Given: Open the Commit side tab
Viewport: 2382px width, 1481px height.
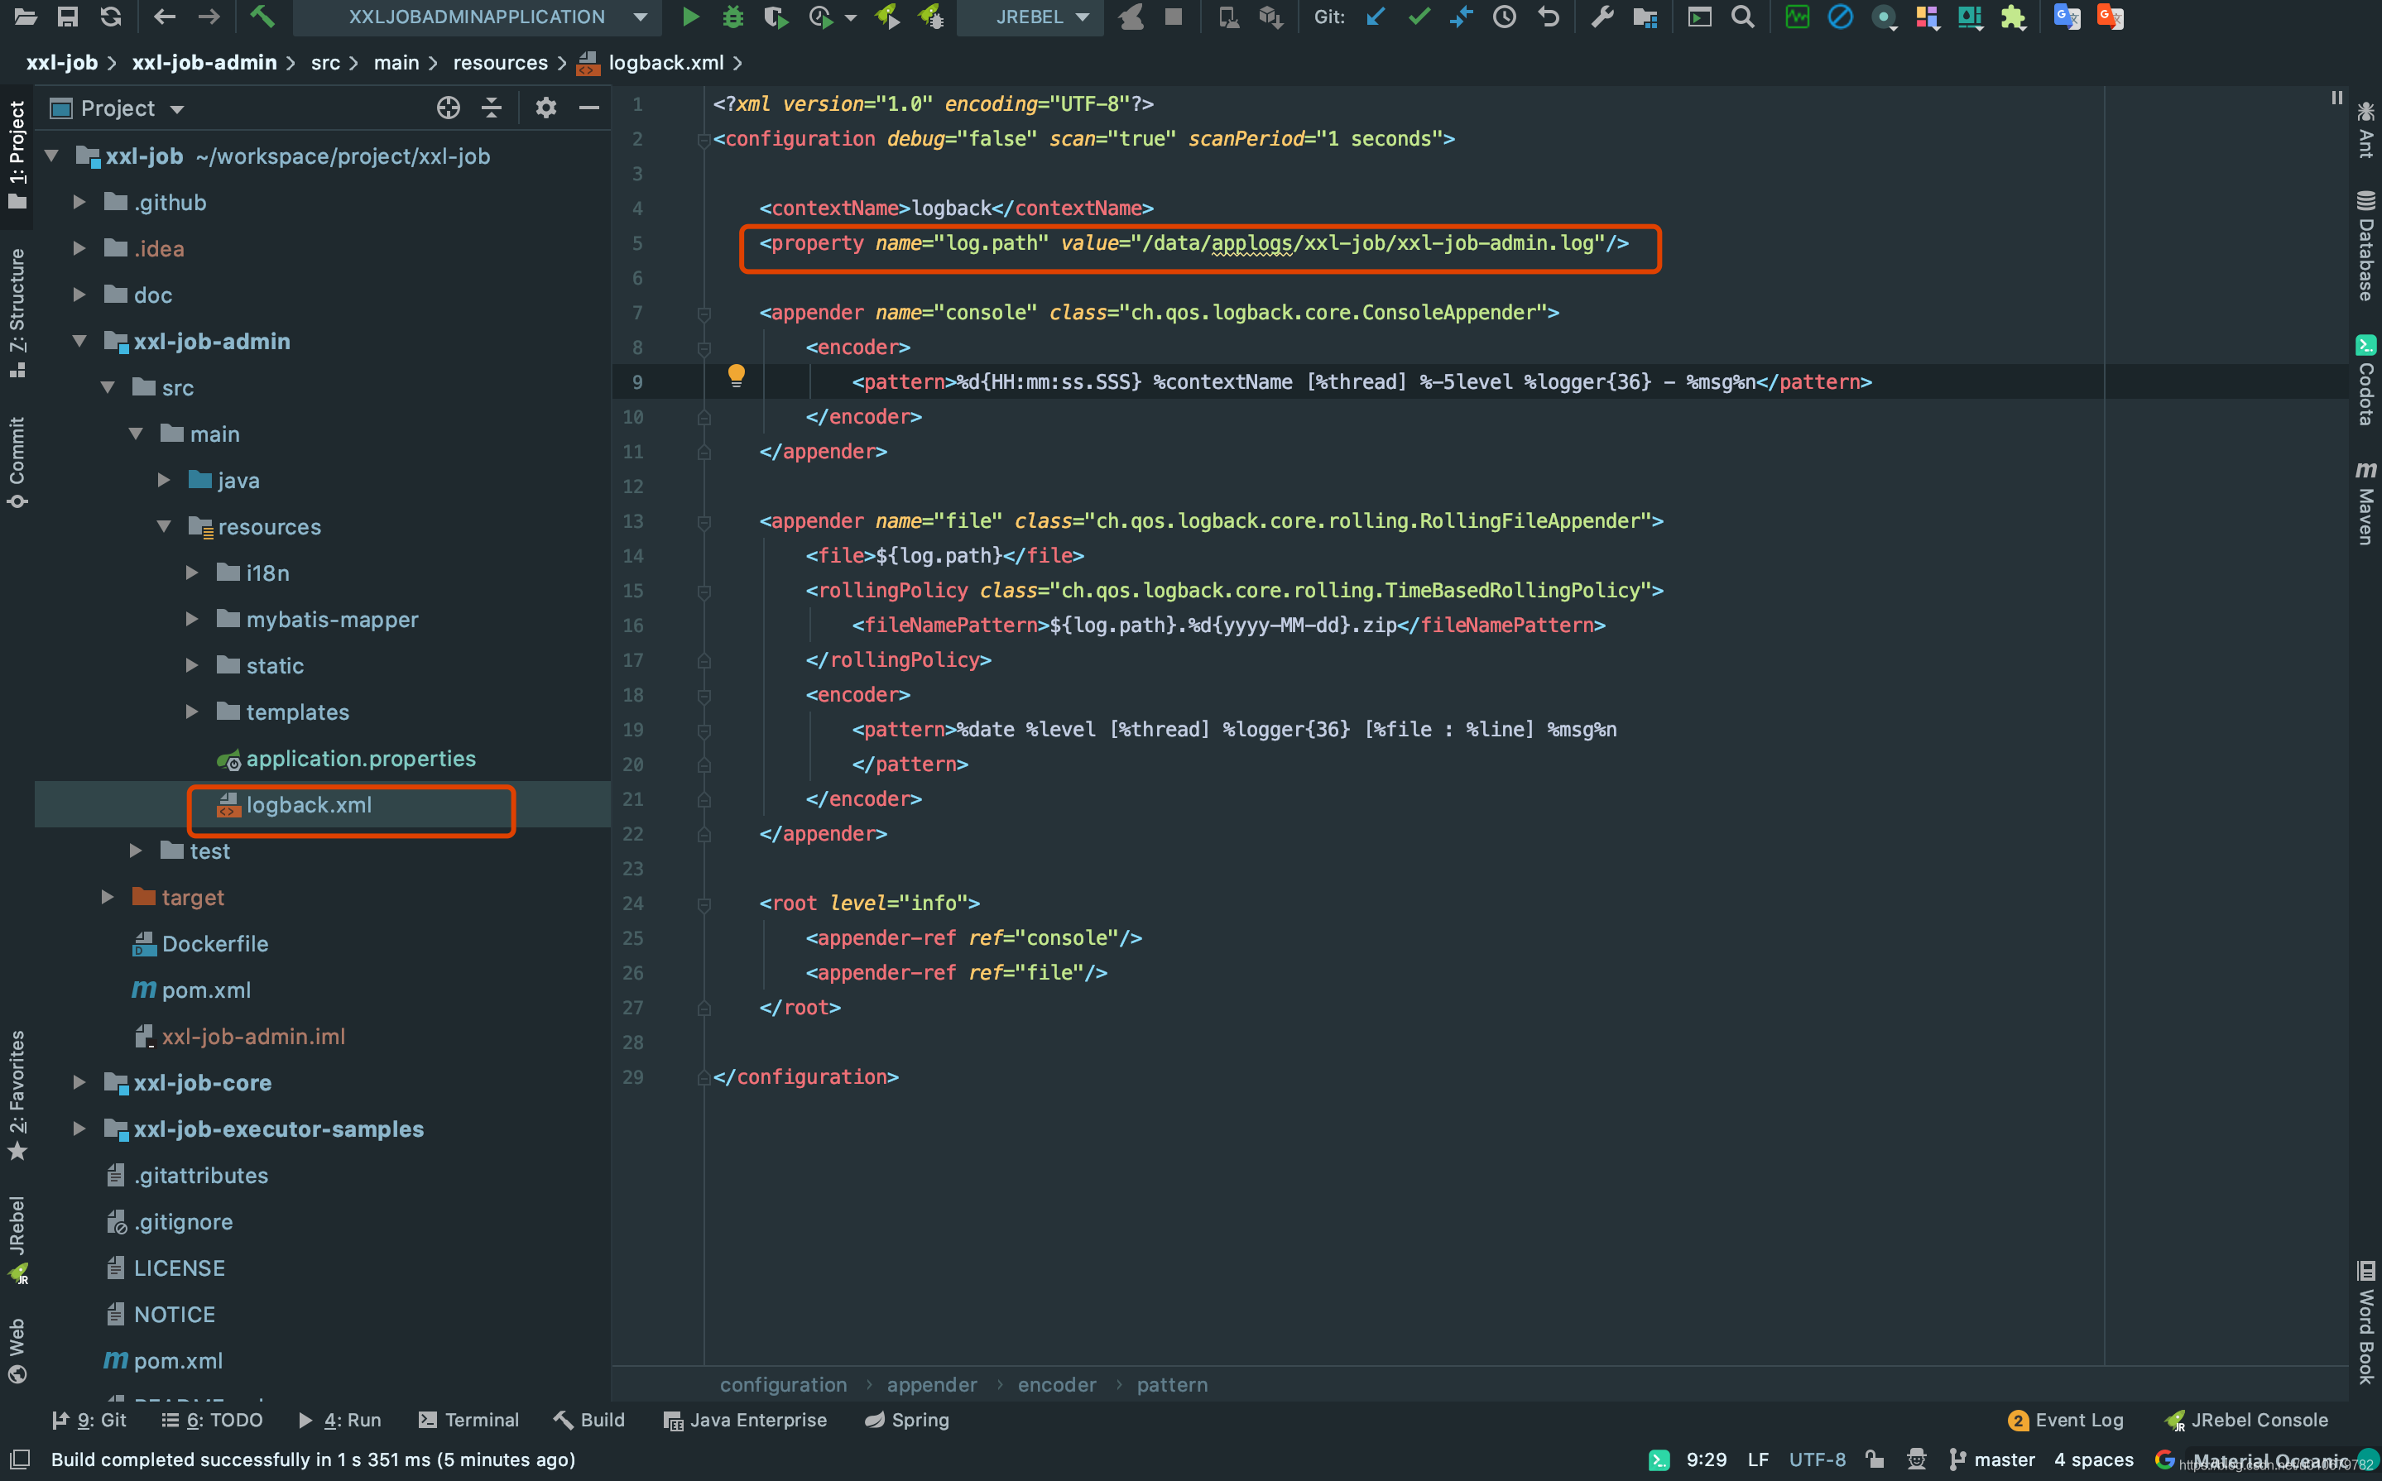Looking at the screenshot, I should (x=17, y=463).
